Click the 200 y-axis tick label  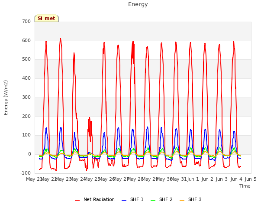(x=26, y=117)
